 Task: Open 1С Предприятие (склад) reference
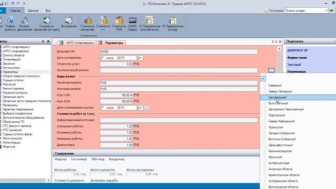[x=173, y=24]
